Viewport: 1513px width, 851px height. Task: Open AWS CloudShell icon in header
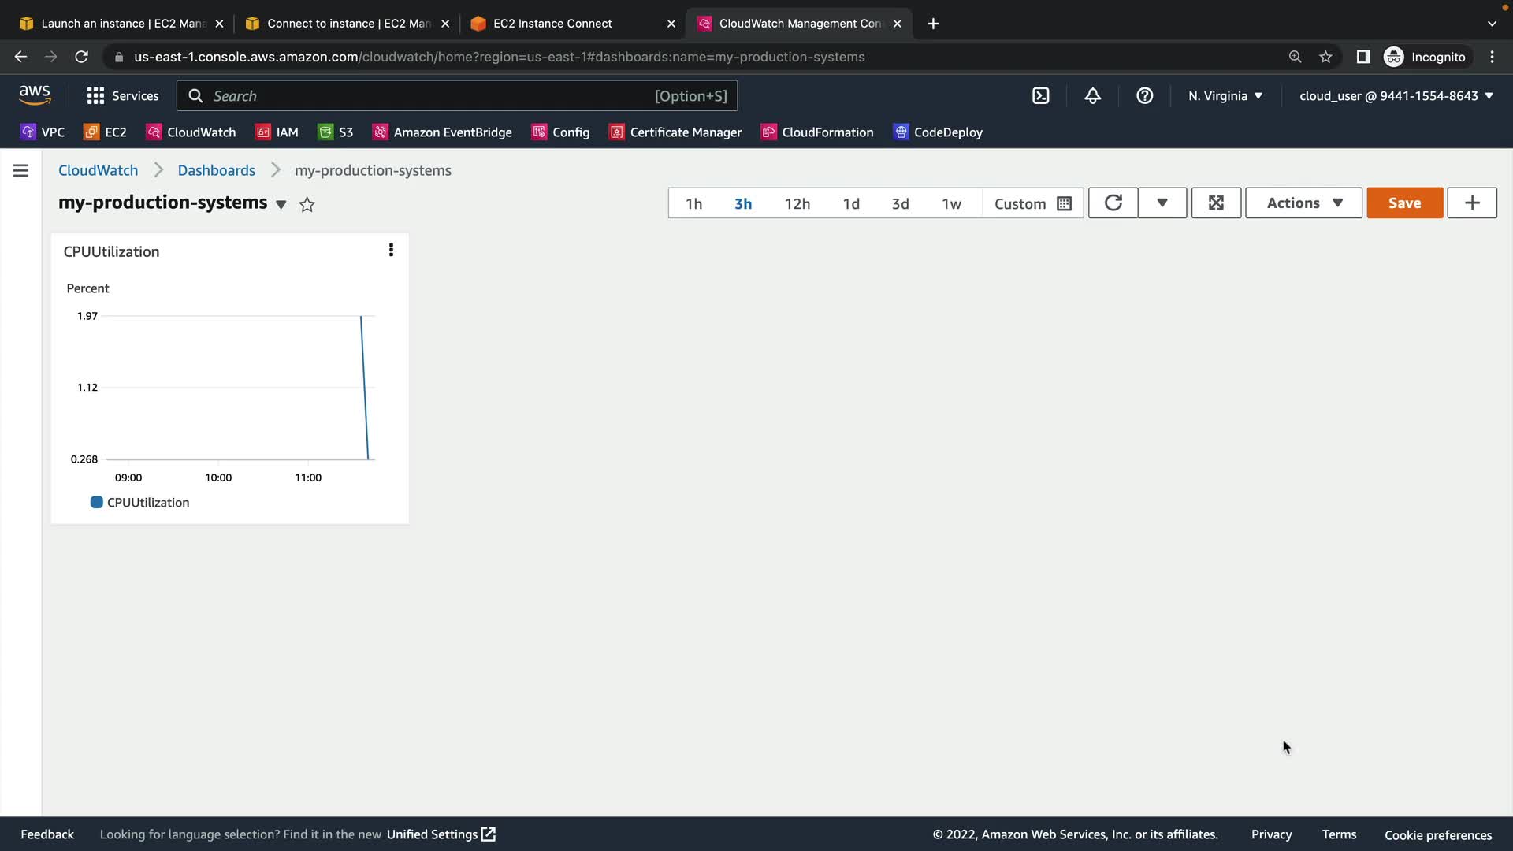[x=1040, y=96]
